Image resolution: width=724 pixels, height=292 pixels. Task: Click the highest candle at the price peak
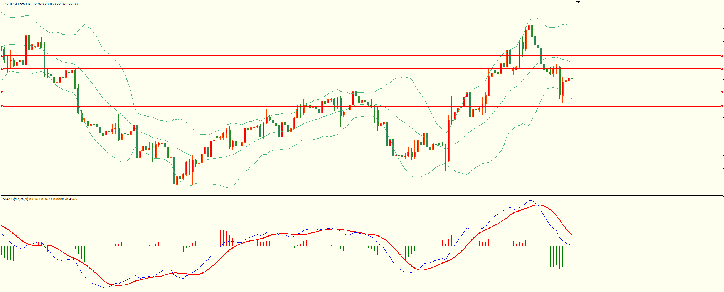point(532,30)
